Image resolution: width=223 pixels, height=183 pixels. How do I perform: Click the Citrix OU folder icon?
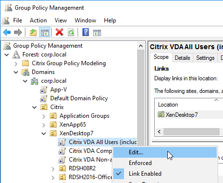tap(44, 107)
